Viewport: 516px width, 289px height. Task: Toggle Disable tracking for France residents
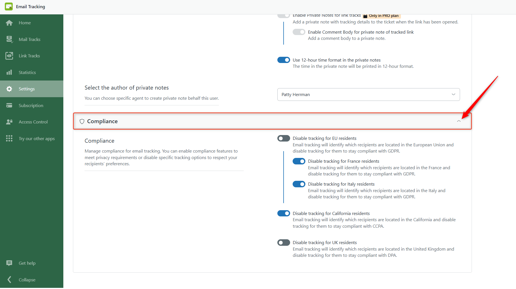(x=299, y=161)
